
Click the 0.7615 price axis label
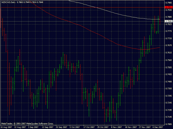pyautogui.click(x=169, y=53)
